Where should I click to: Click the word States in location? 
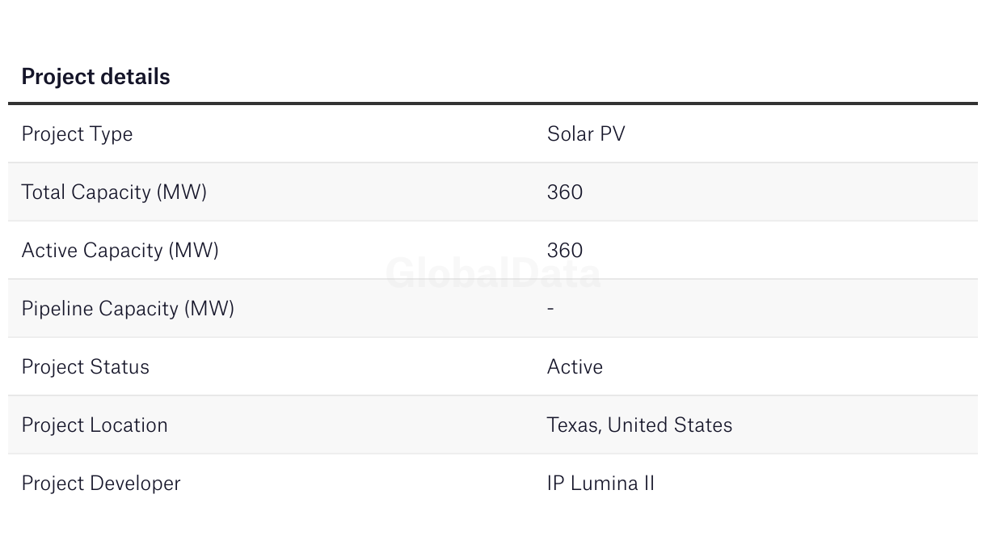tap(705, 425)
